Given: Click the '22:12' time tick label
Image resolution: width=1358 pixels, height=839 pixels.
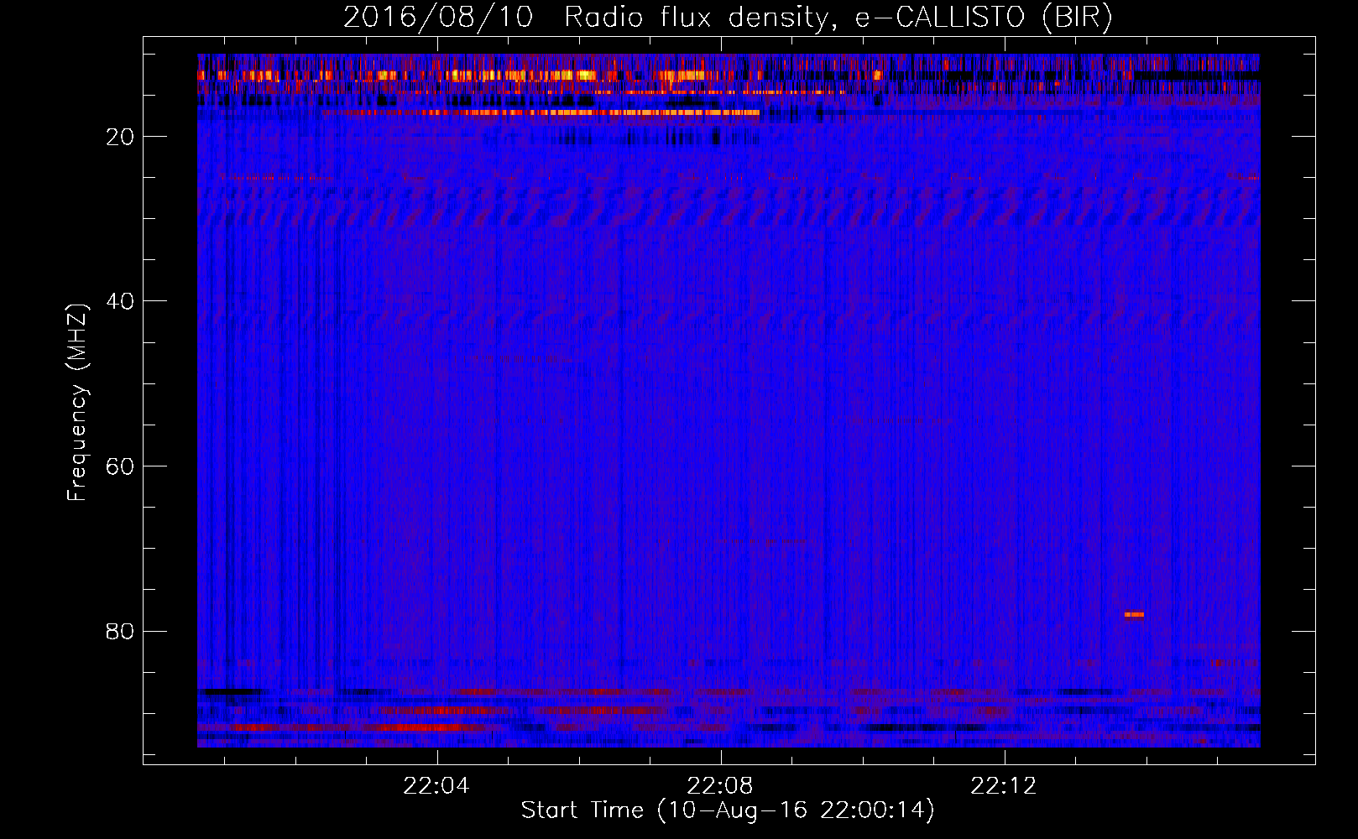Looking at the screenshot, I should (x=1004, y=786).
